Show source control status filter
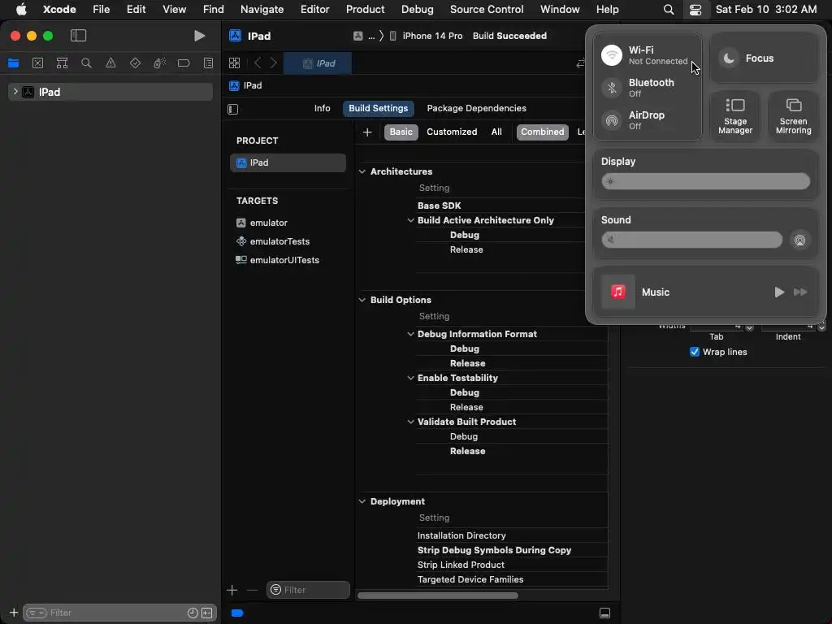The image size is (832, 624). [207, 613]
